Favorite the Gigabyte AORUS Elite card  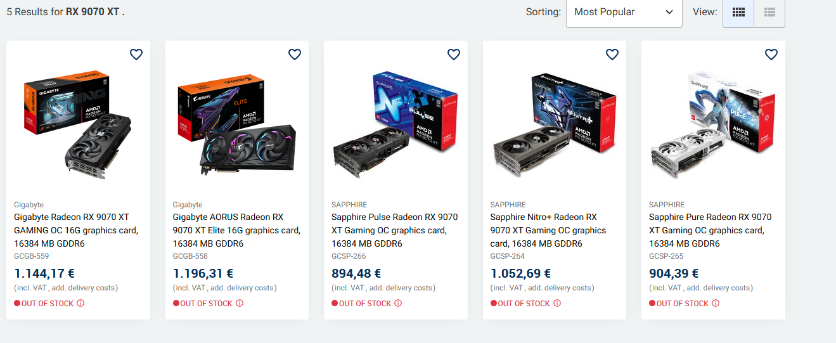pyautogui.click(x=295, y=55)
